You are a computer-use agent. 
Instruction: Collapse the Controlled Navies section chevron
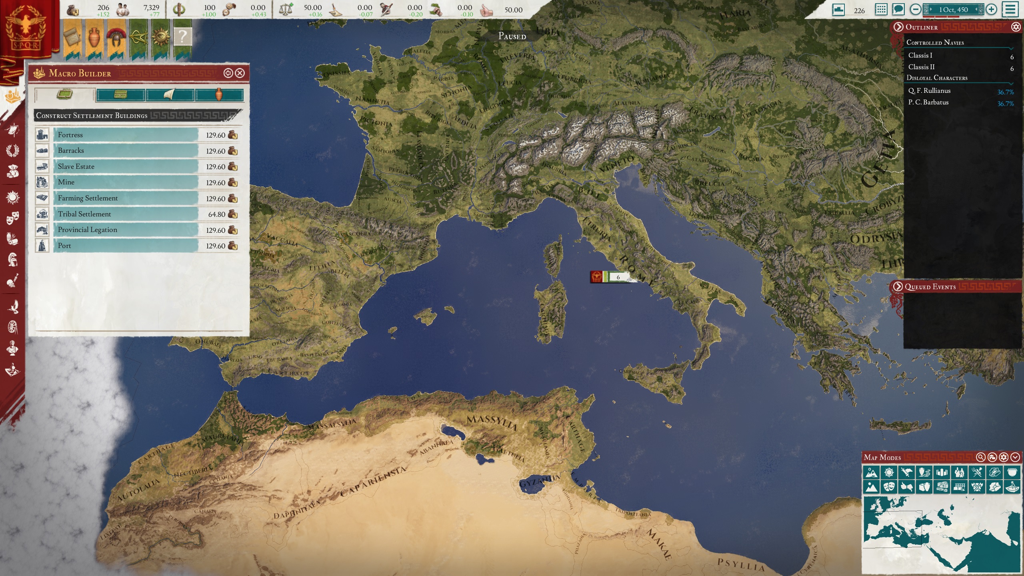[1012, 48]
